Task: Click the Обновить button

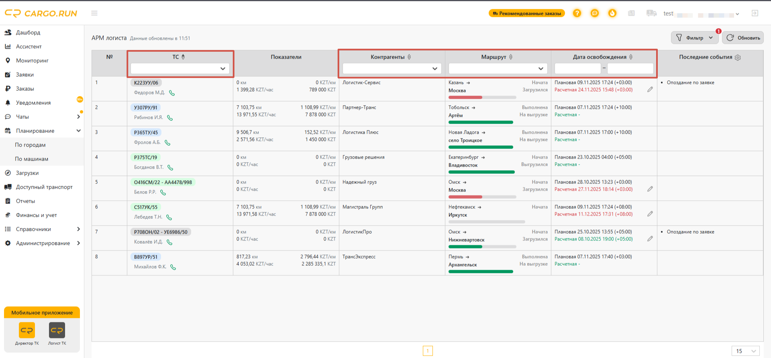Action: 743,38
